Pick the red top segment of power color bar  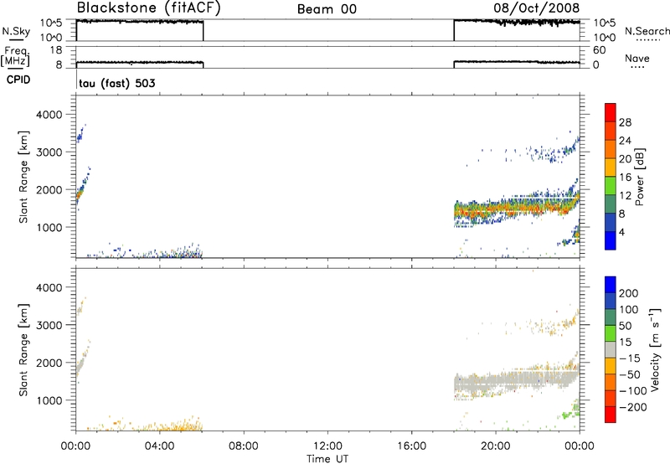coord(611,112)
